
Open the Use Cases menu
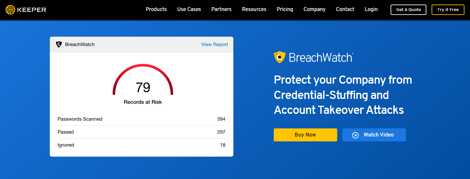click(189, 9)
